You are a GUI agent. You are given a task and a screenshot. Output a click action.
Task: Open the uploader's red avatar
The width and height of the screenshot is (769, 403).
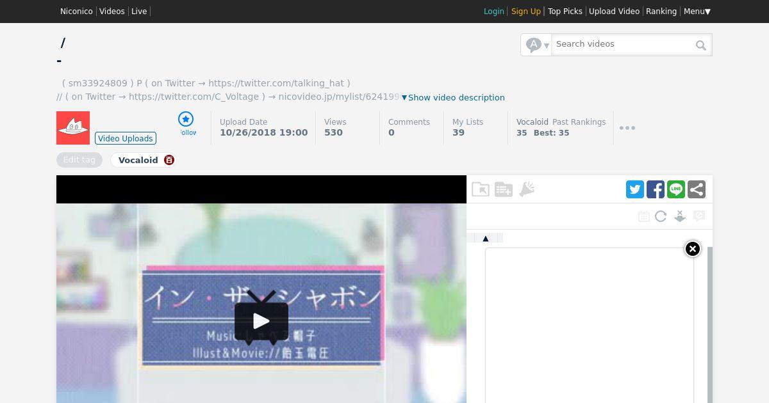[73, 128]
